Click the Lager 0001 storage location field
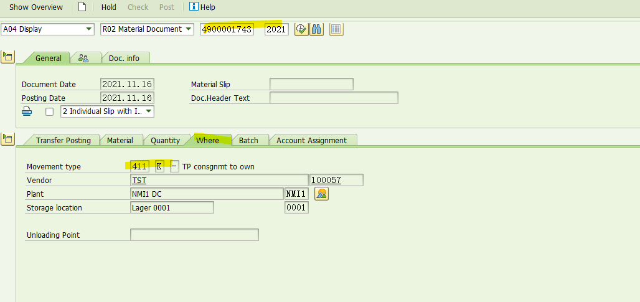This screenshot has height=302, width=640. pos(172,208)
